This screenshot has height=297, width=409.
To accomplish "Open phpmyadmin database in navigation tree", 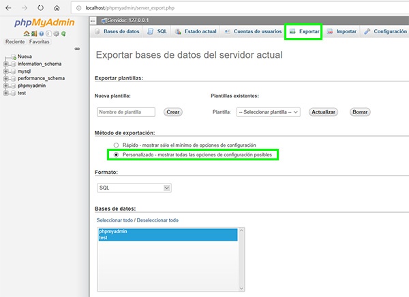I will click(x=32, y=86).
